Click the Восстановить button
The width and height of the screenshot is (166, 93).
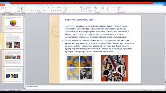click(25, 9)
